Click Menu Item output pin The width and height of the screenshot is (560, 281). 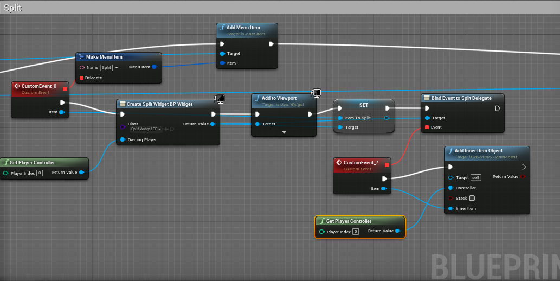[155, 67]
